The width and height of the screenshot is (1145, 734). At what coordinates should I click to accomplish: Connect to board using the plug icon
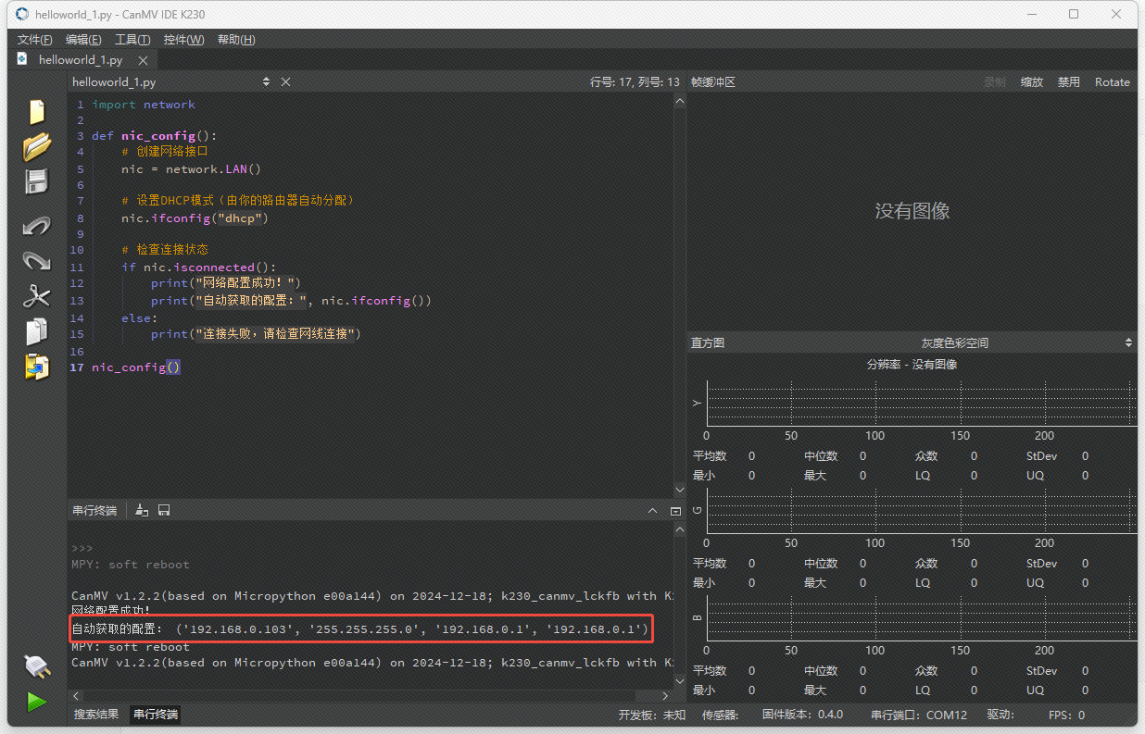[x=36, y=666]
